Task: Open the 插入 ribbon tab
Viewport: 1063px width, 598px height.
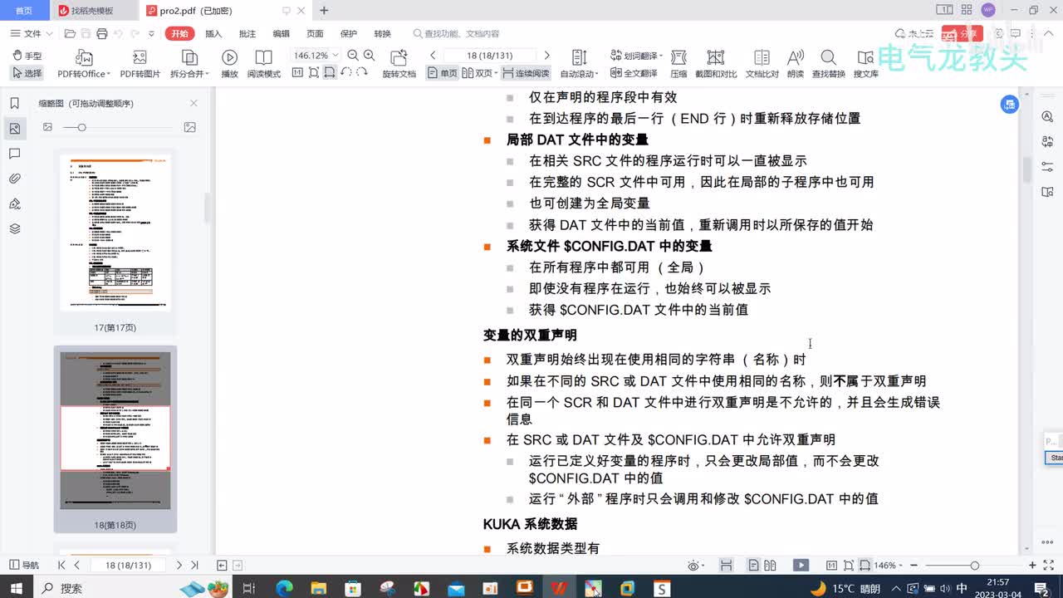Action: pos(213,33)
